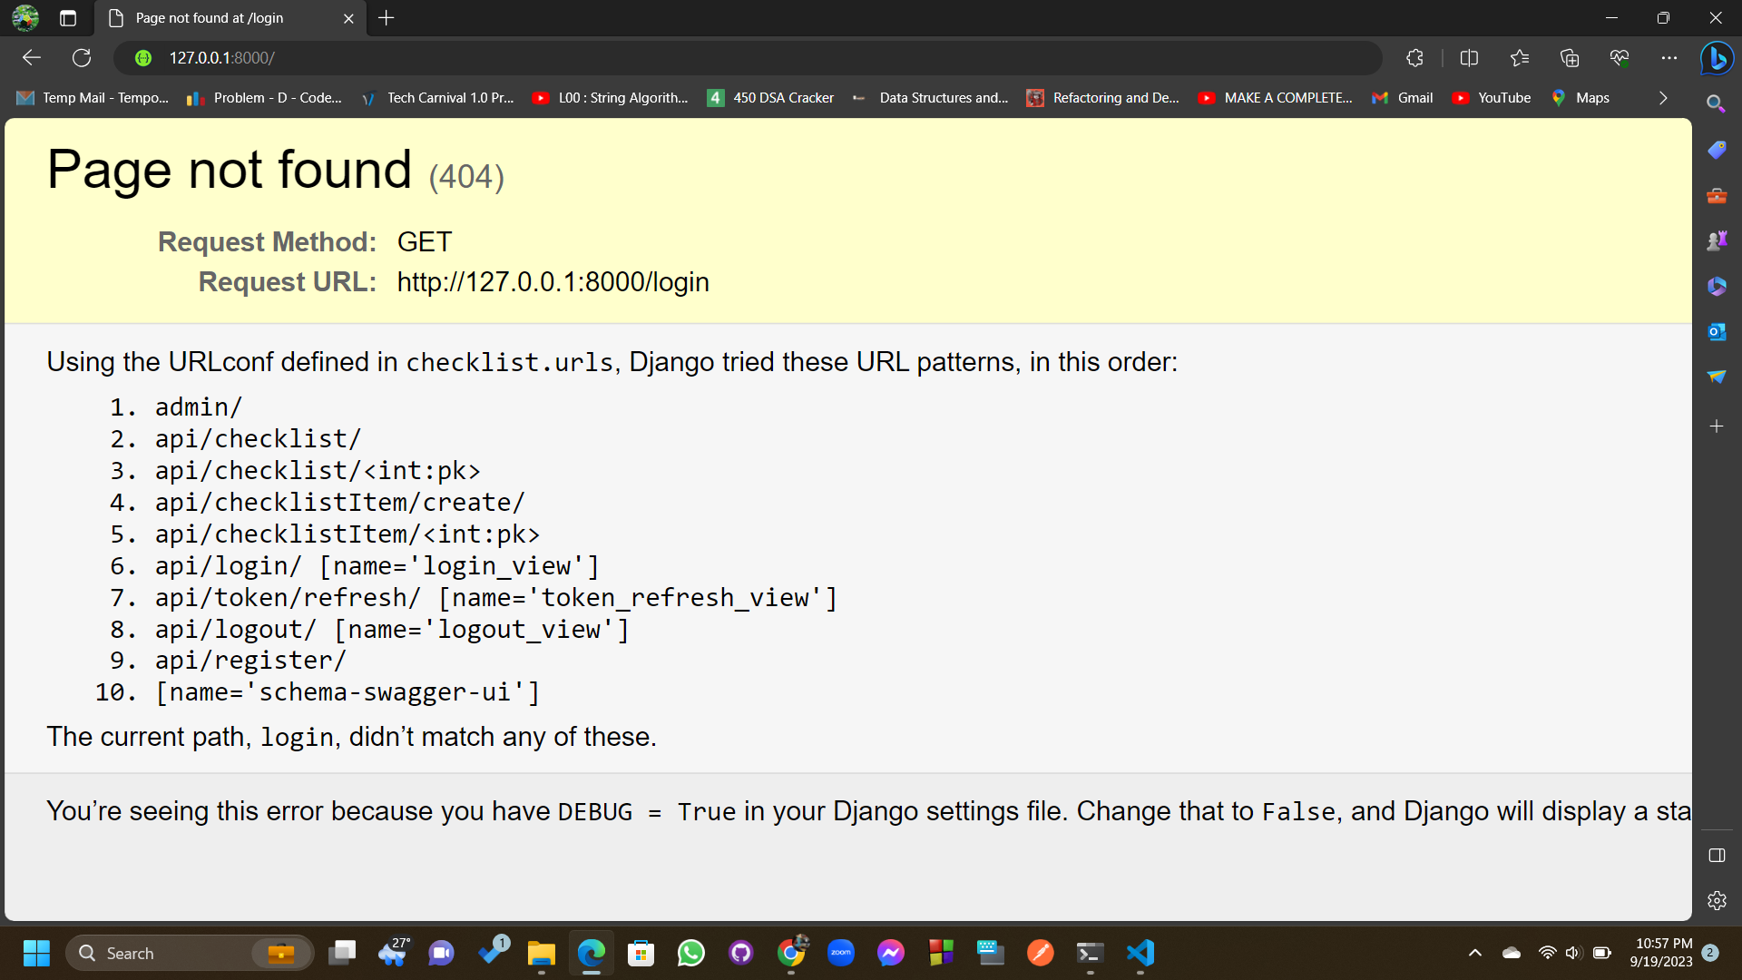
Task: Toggle the sidebar visibility button
Action: pyautogui.click(x=1716, y=856)
